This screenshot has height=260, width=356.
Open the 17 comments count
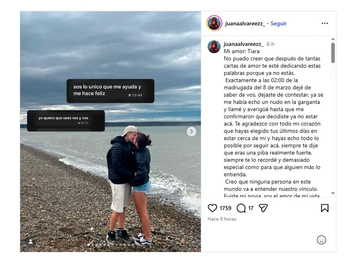click(250, 208)
